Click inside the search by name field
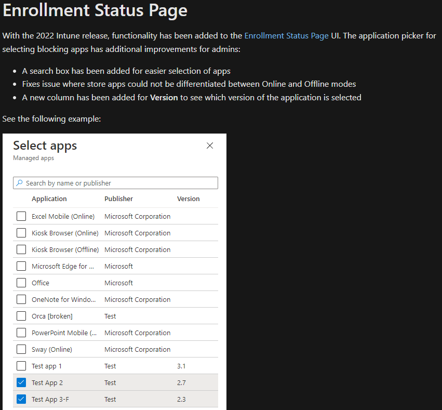Screen dimensions: 442x410 [x=114, y=182]
